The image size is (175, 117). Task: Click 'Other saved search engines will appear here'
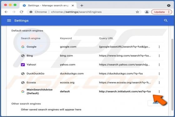pyautogui.click(x=51, y=110)
